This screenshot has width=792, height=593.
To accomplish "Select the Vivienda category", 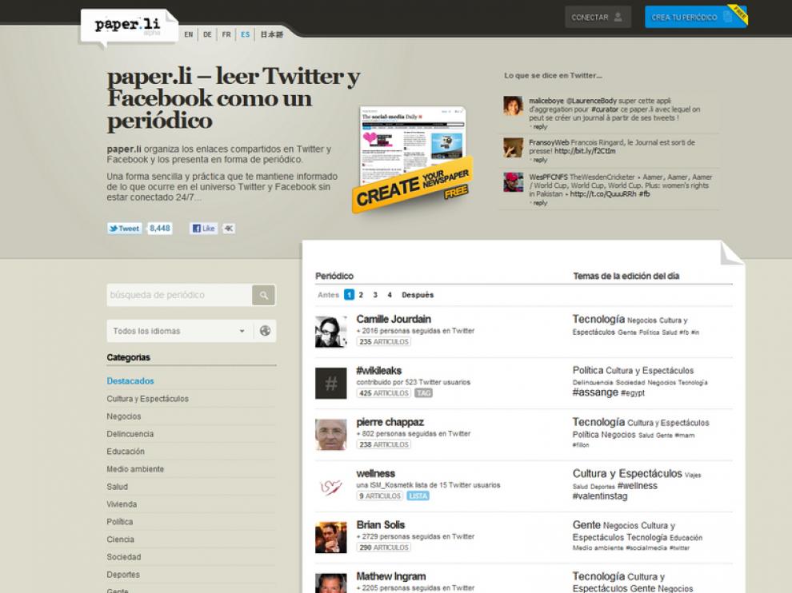I will (x=122, y=504).
